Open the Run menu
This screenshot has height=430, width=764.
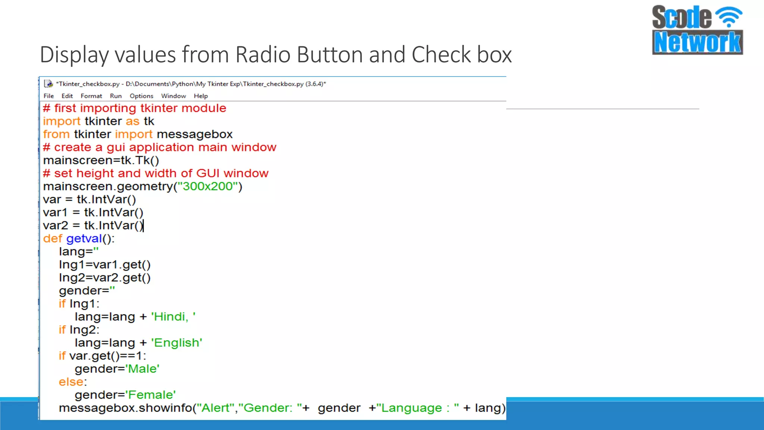coord(116,96)
